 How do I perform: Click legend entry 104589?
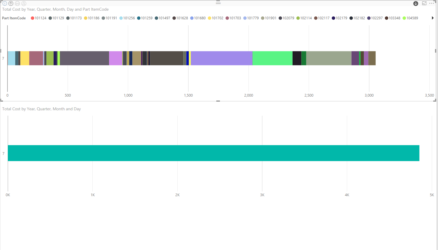coord(410,18)
